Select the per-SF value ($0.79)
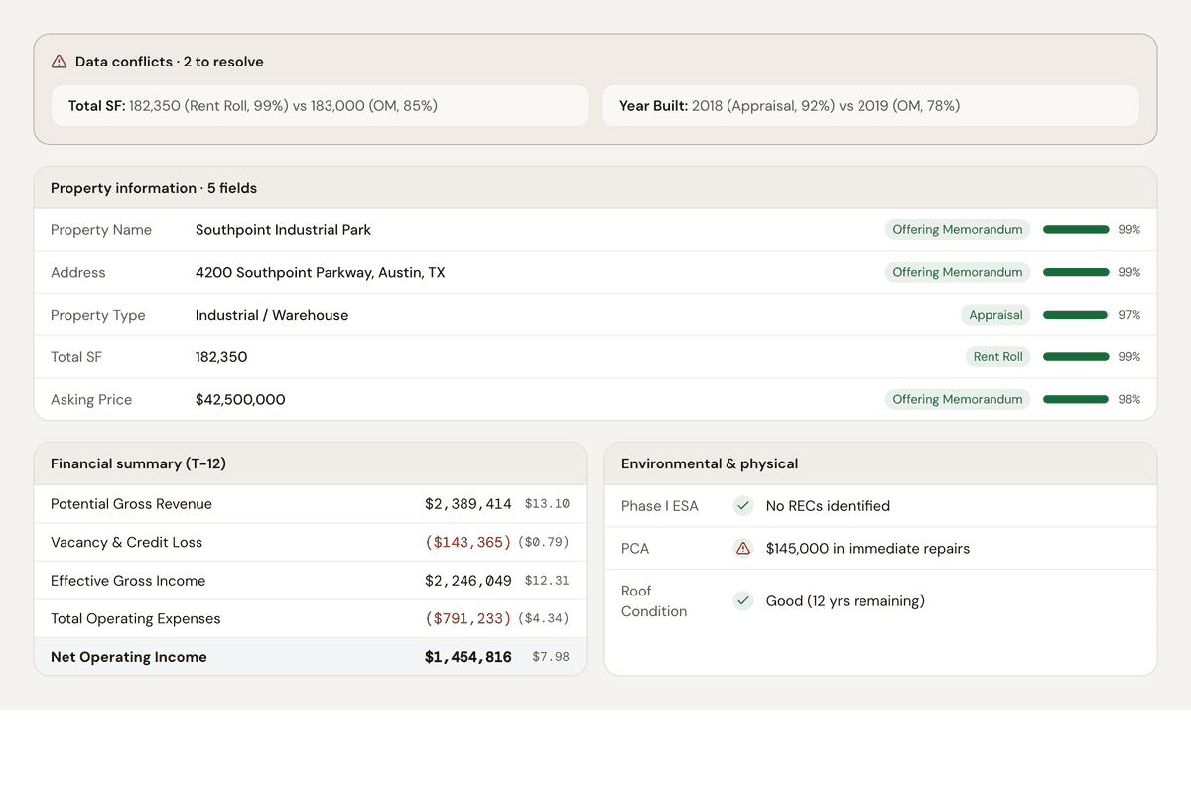 (544, 543)
